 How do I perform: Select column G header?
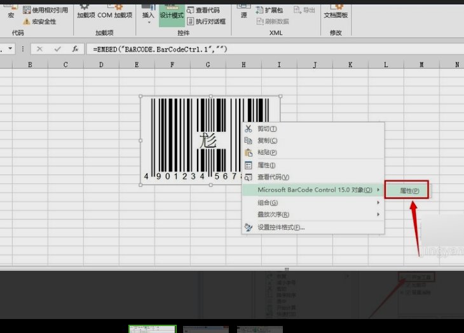(208, 64)
